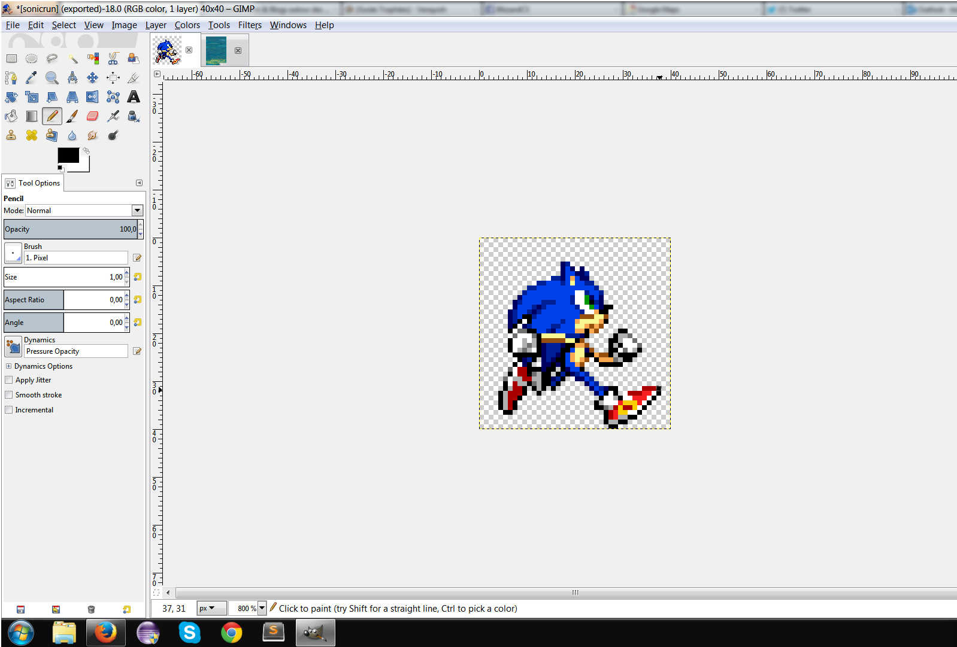The image size is (957, 647).
Task: Select the Color Picker eyedropper tool
Action: tap(31, 78)
